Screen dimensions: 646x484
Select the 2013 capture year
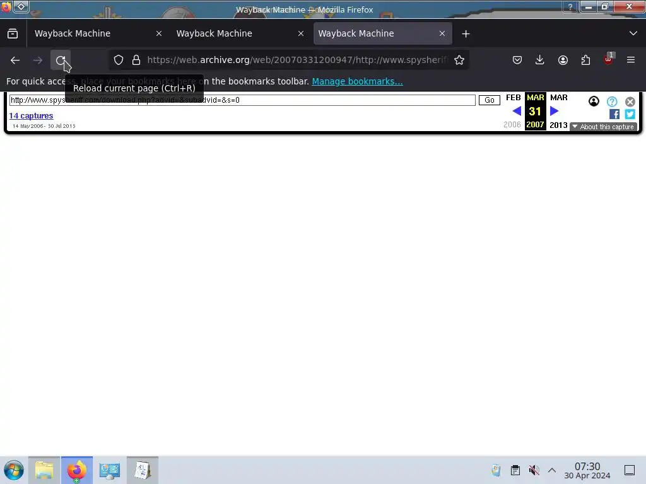pos(559,125)
